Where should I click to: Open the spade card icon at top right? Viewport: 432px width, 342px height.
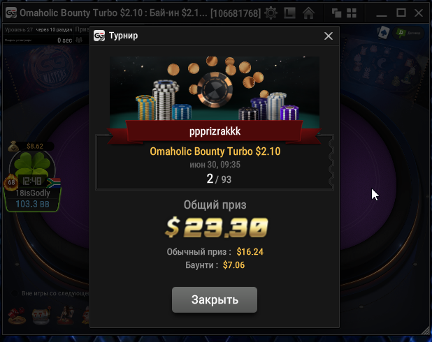click(384, 33)
